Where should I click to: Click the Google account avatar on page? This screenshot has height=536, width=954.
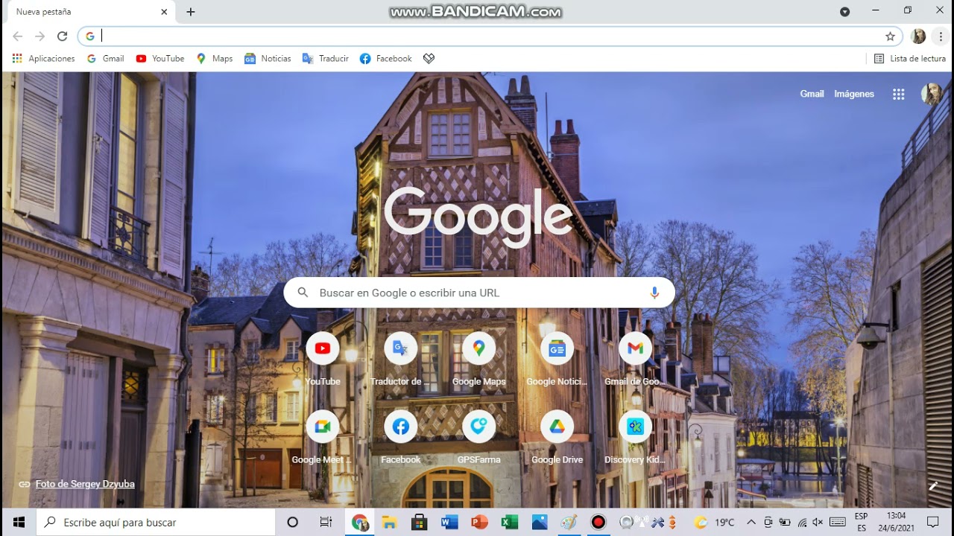tap(931, 94)
